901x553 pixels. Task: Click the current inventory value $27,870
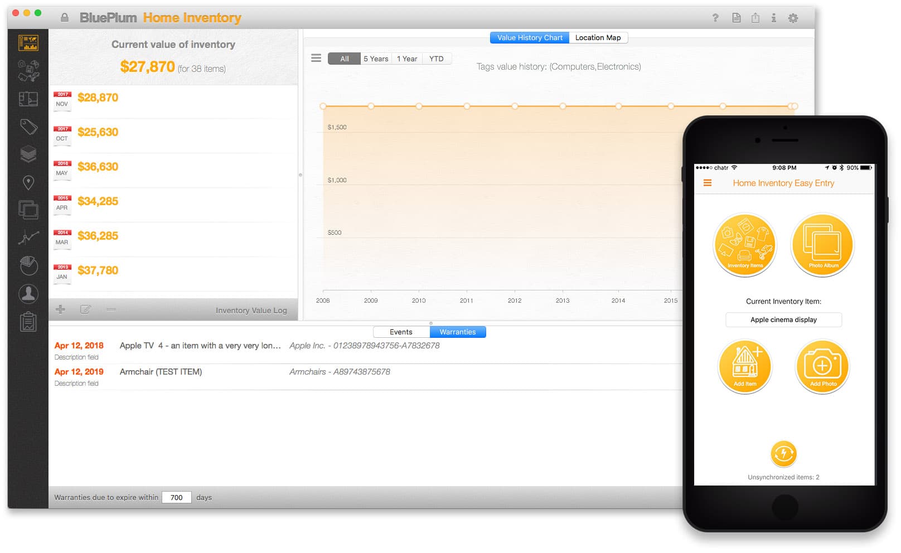[x=147, y=67]
